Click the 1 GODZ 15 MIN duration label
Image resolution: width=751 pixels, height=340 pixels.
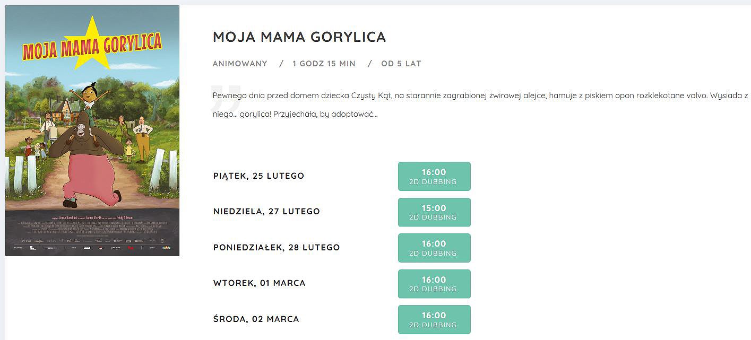[x=324, y=64]
